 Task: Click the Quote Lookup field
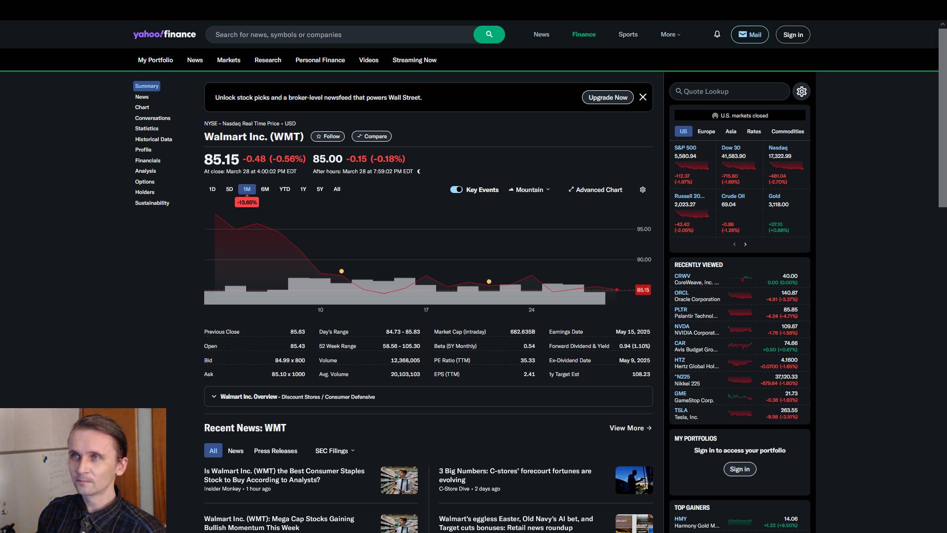[x=730, y=91]
